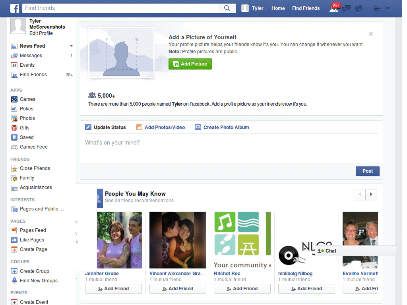Screen dimensions: 407x305
Task: Click the Close Friends star icon
Action: point(14,168)
